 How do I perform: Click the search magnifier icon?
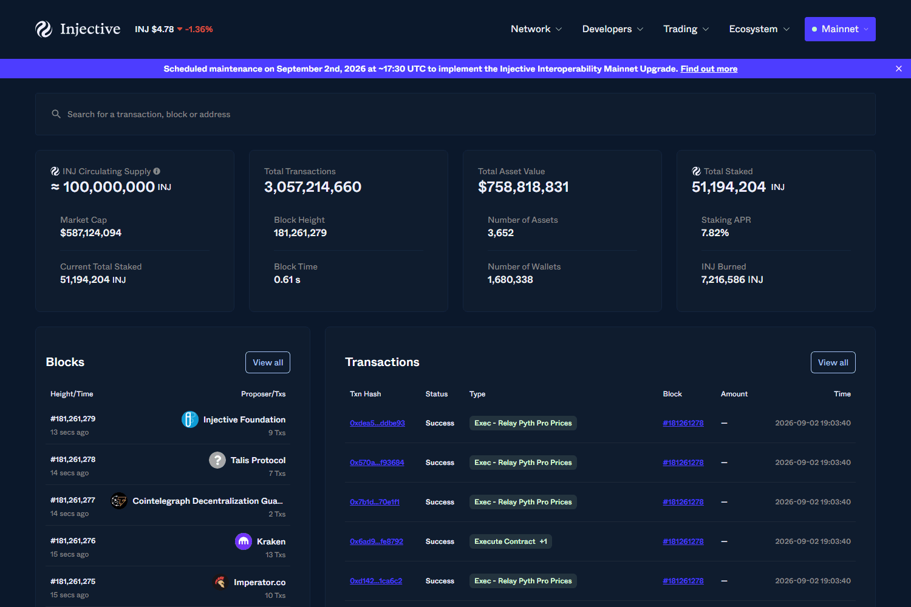[x=56, y=114]
